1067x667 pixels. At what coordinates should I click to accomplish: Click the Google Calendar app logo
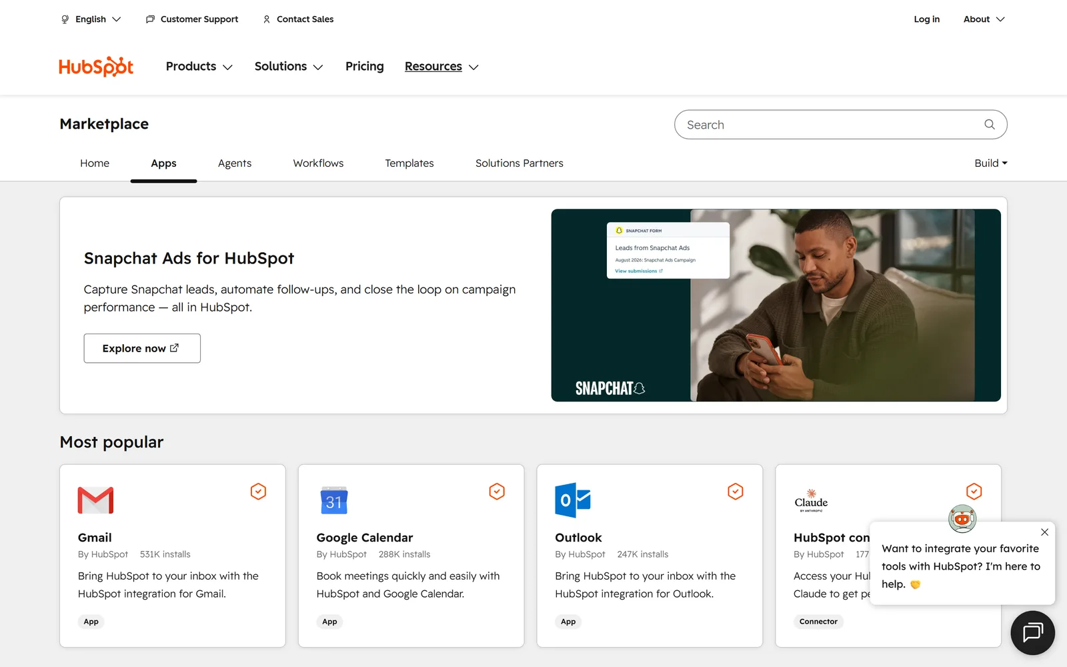[334, 500]
